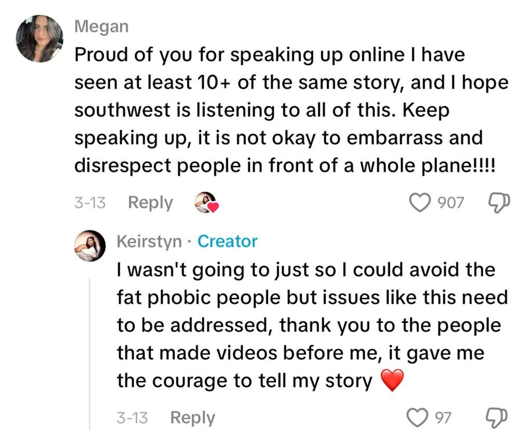The height and width of the screenshot is (436, 531).
Task: Click the 97 like count on Keirstyn's reply
Action: pos(444,417)
